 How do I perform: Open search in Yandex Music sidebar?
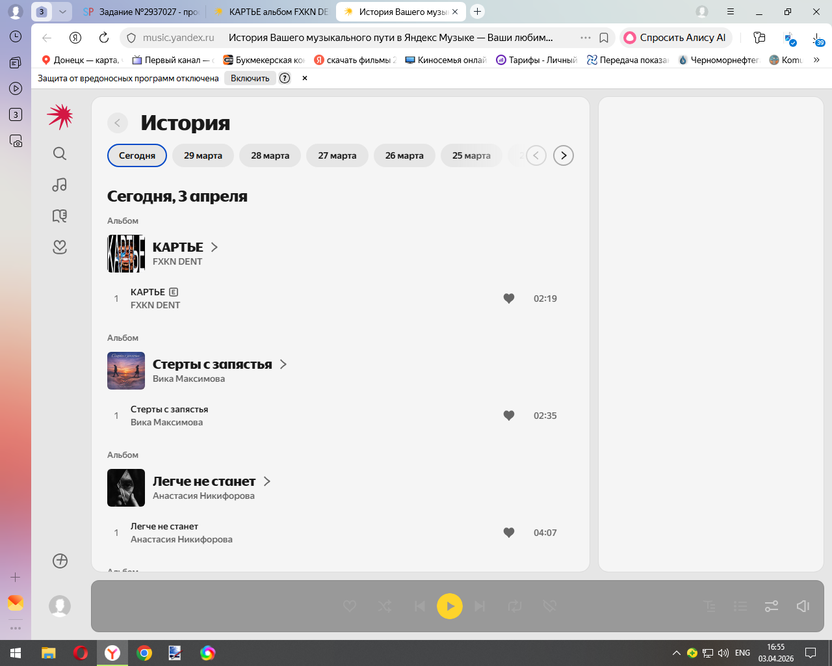point(60,153)
